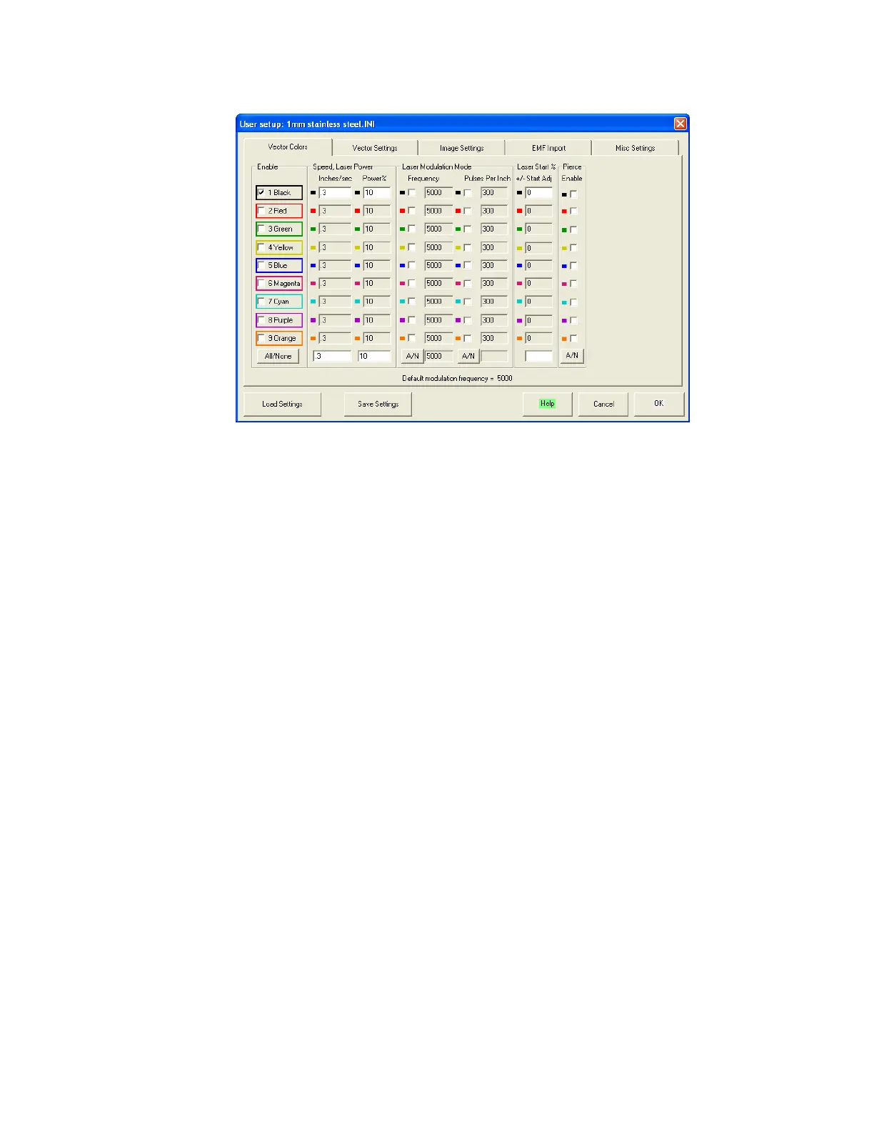
Task: Enable the 7 Cyan color
Action: pyautogui.click(x=261, y=302)
